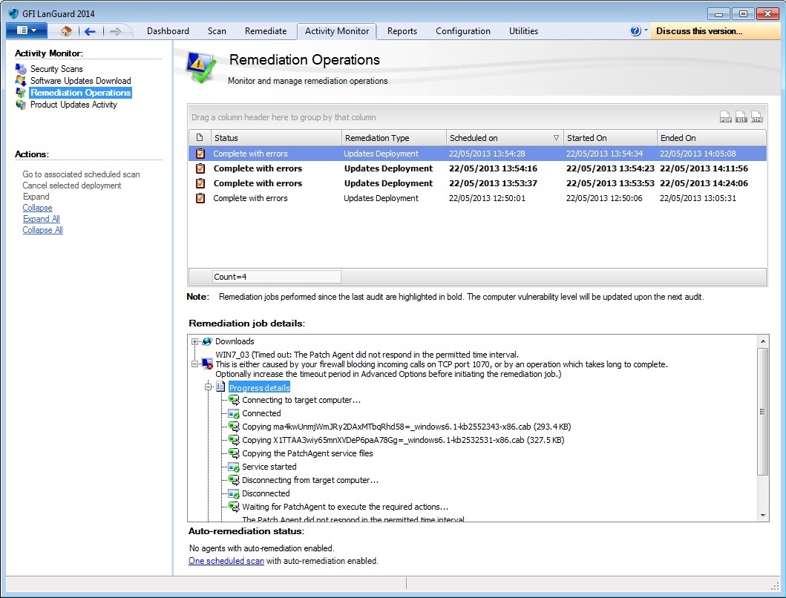
Task: Click the Expand All action link
Action: (41, 219)
